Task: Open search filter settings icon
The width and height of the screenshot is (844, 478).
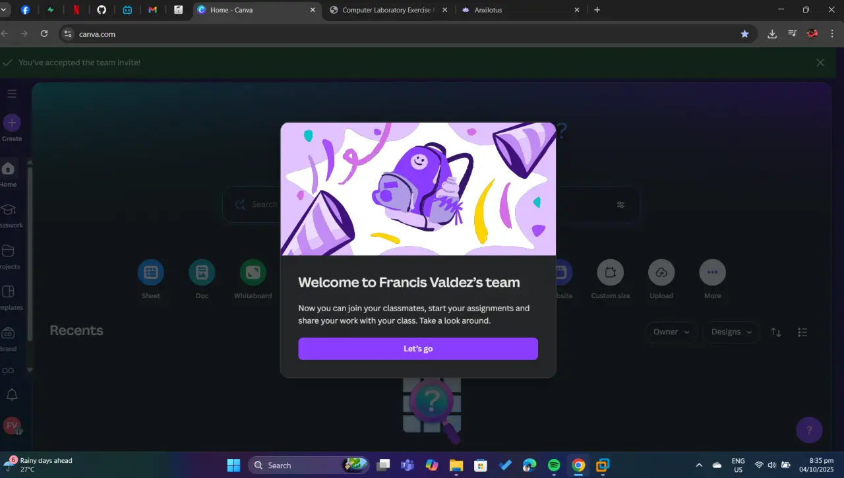Action: (x=620, y=204)
